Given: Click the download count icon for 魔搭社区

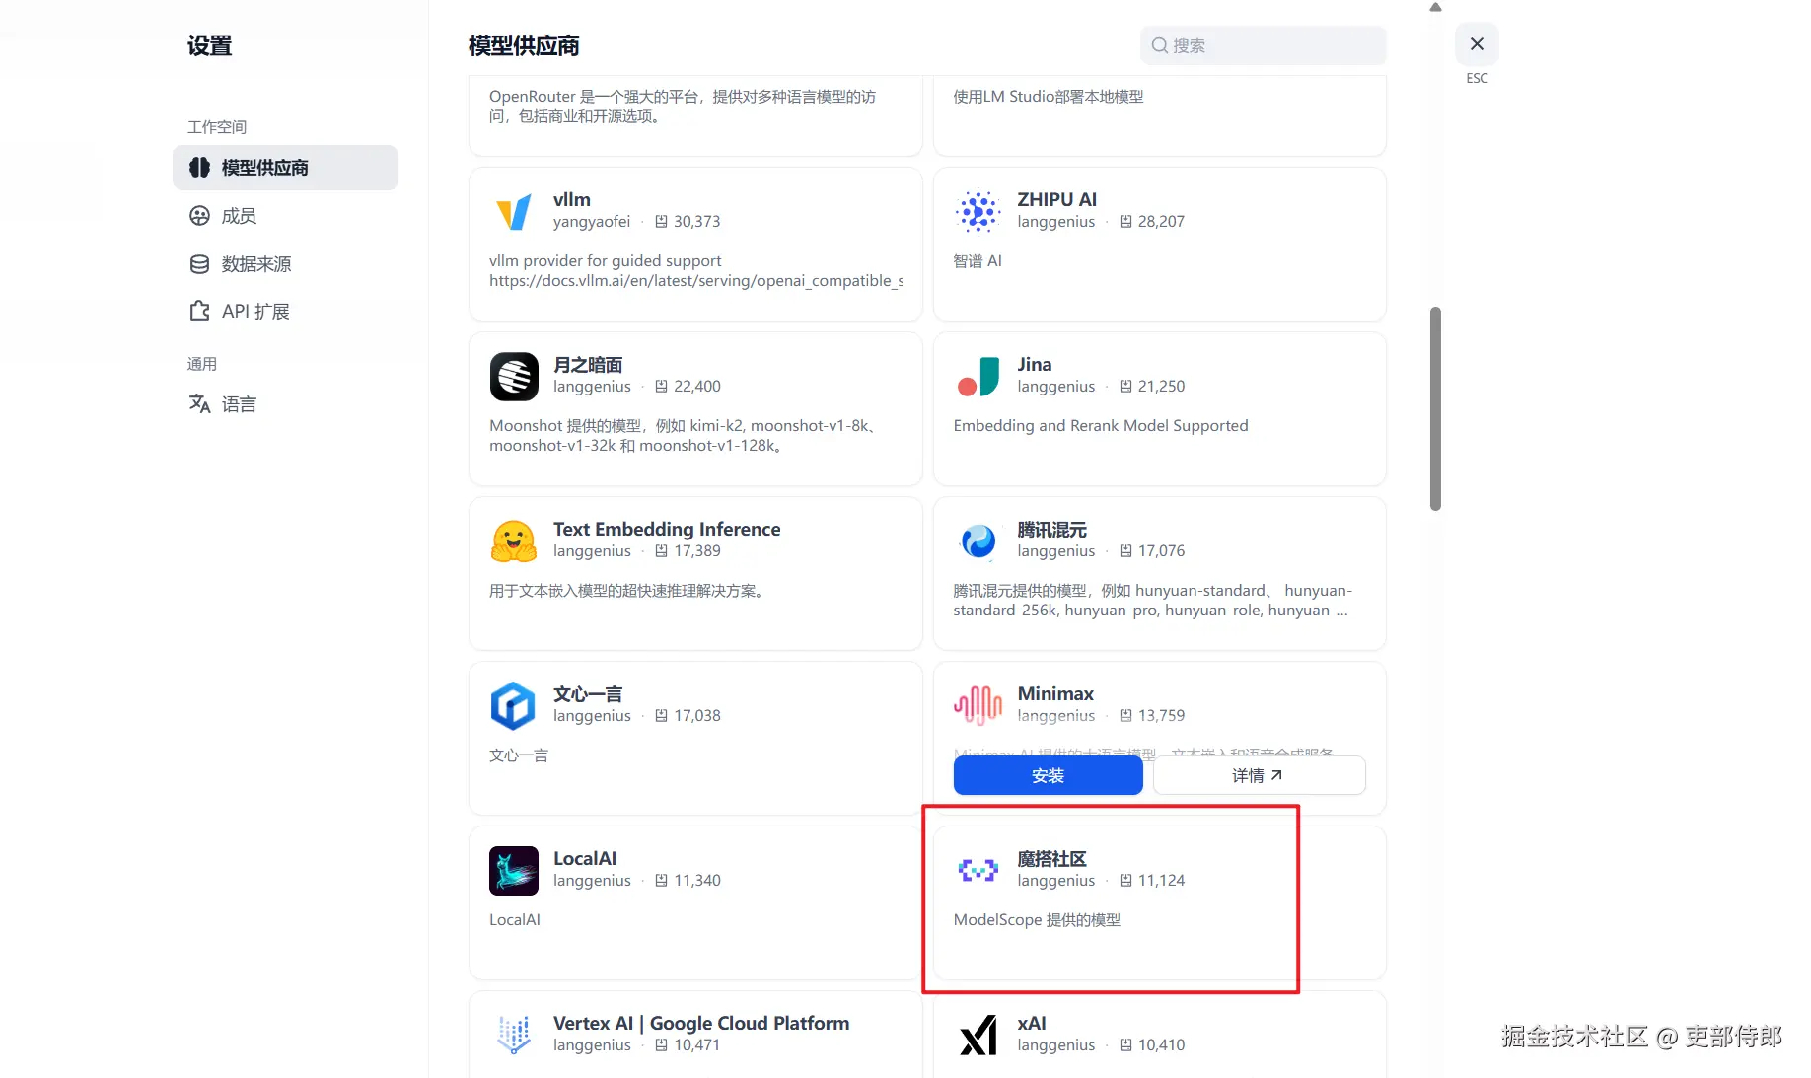Looking at the screenshot, I should pyautogui.click(x=1125, y=881).
